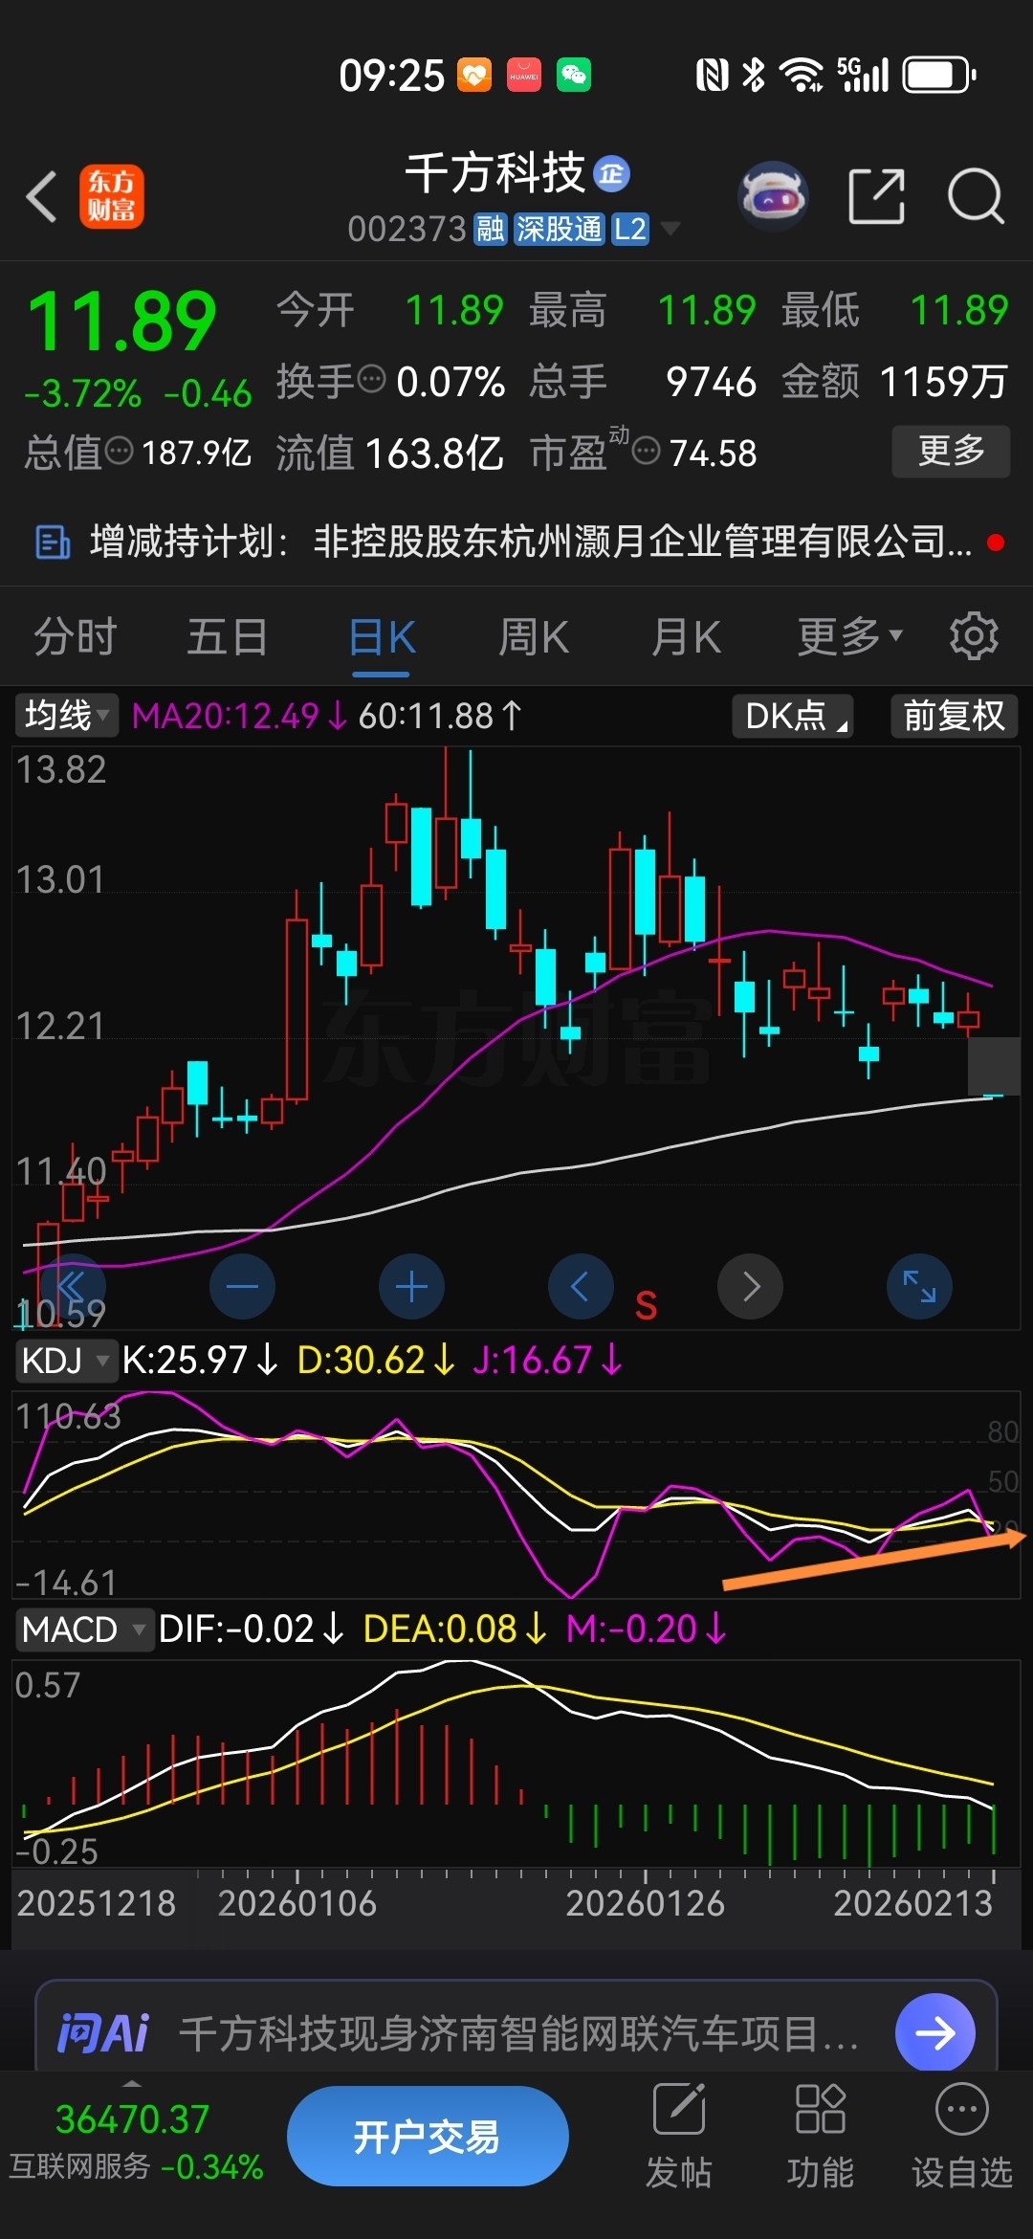Tap the back arrow icon
The image size is (1033, 2239).
[x=42, y=197]
